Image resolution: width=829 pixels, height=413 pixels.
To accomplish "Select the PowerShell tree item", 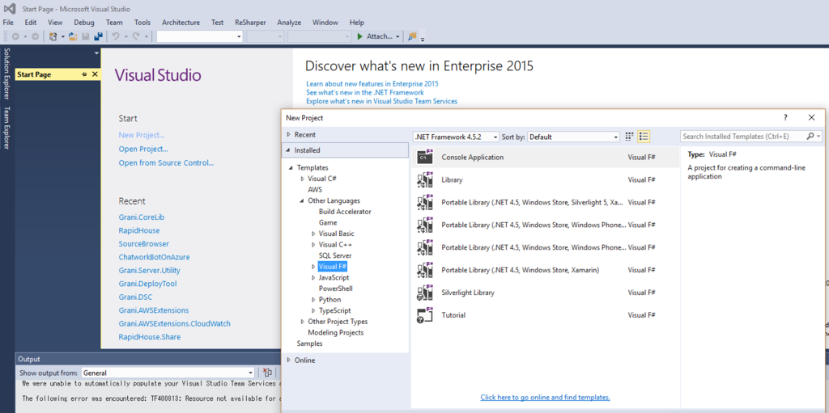I will pos(335,289).
